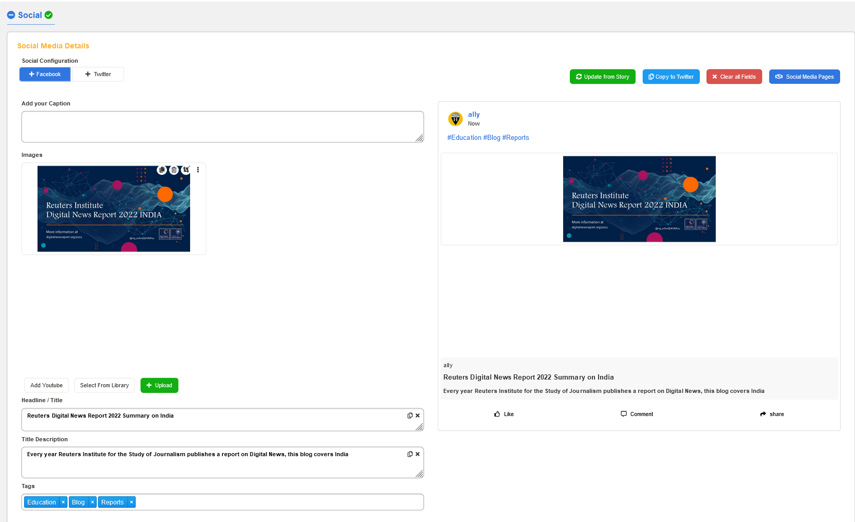Clear the Title Description field
Viewport: 855px width, 522px height.
coord(418,454)
